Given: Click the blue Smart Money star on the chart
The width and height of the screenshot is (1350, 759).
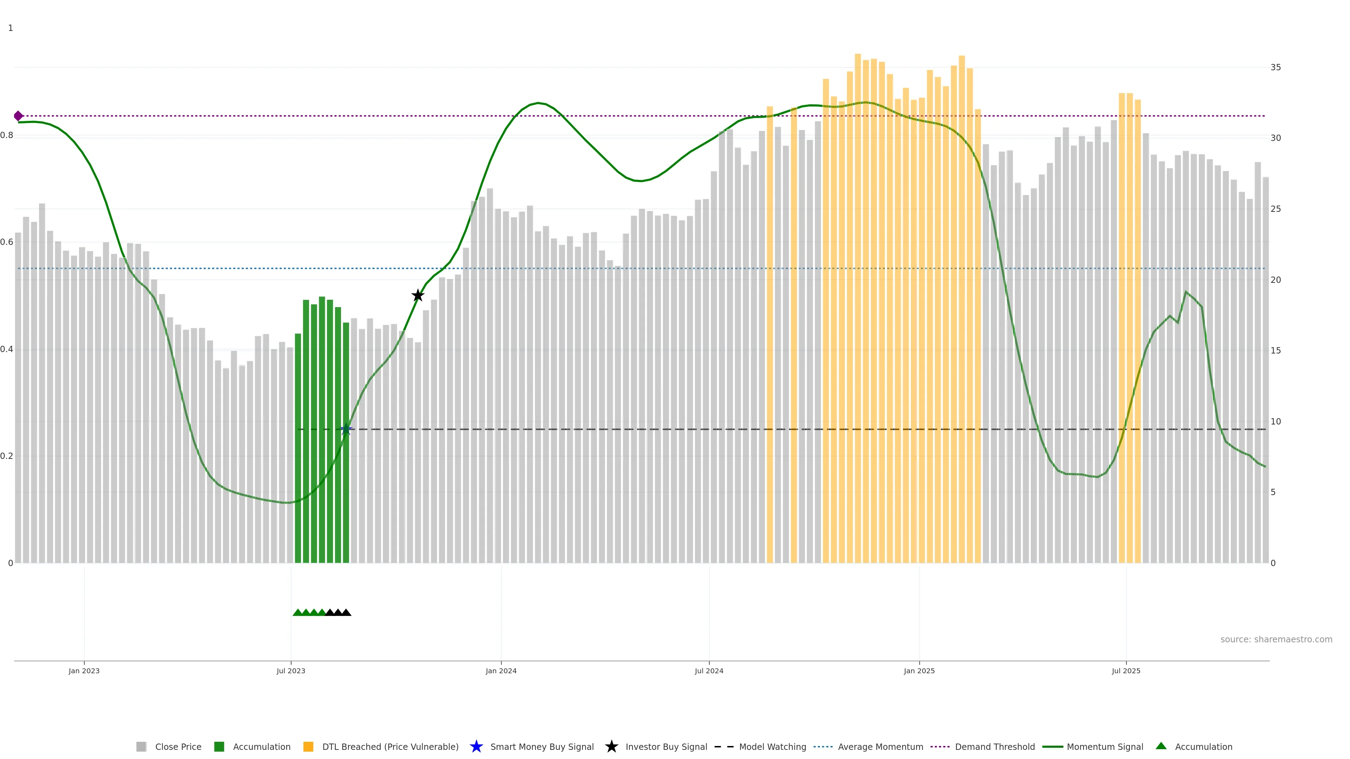Looking at the screenshot, I should [x=346, y=429].
